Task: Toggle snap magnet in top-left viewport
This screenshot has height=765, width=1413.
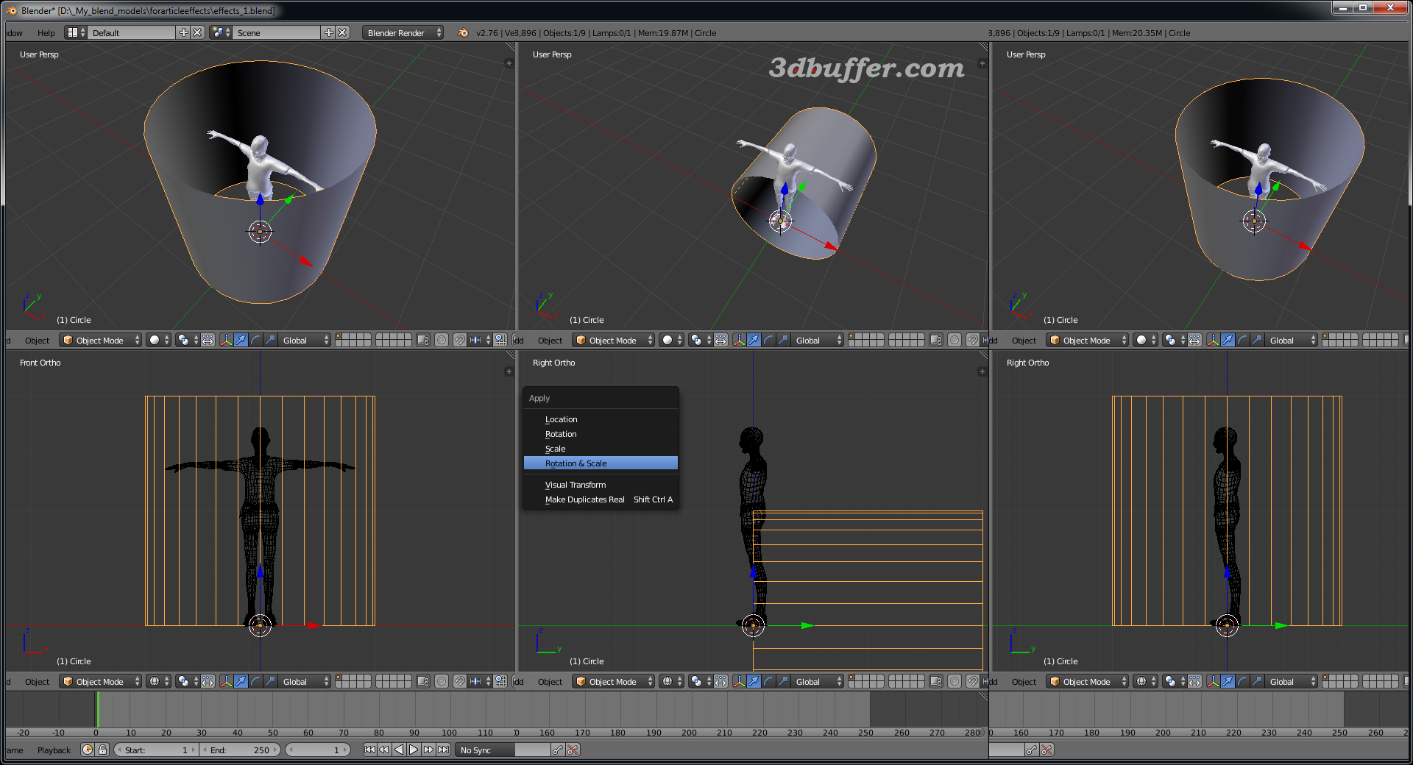Action: (x=460, y=341)
